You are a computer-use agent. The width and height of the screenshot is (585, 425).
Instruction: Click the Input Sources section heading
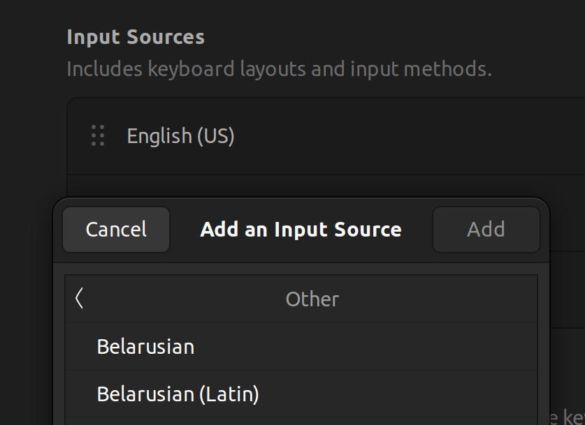click(136, 37)
